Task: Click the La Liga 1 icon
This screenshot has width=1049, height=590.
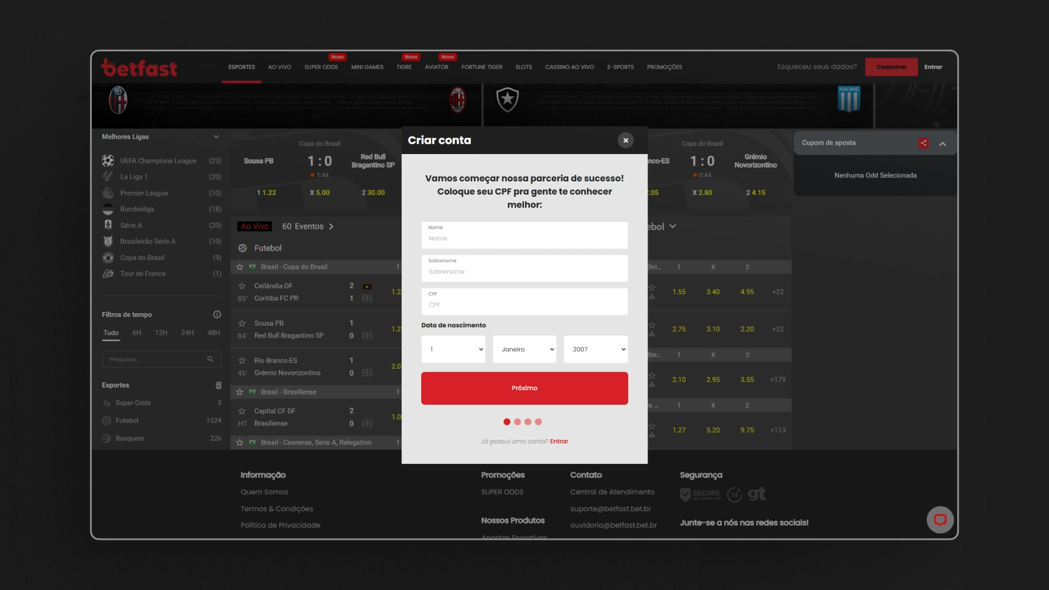Action: [x=108, y=176]
